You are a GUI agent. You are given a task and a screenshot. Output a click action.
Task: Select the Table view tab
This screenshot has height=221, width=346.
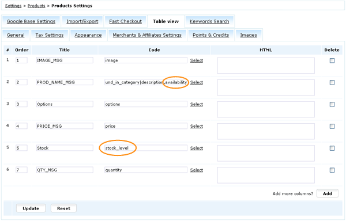tap(166, 21)
